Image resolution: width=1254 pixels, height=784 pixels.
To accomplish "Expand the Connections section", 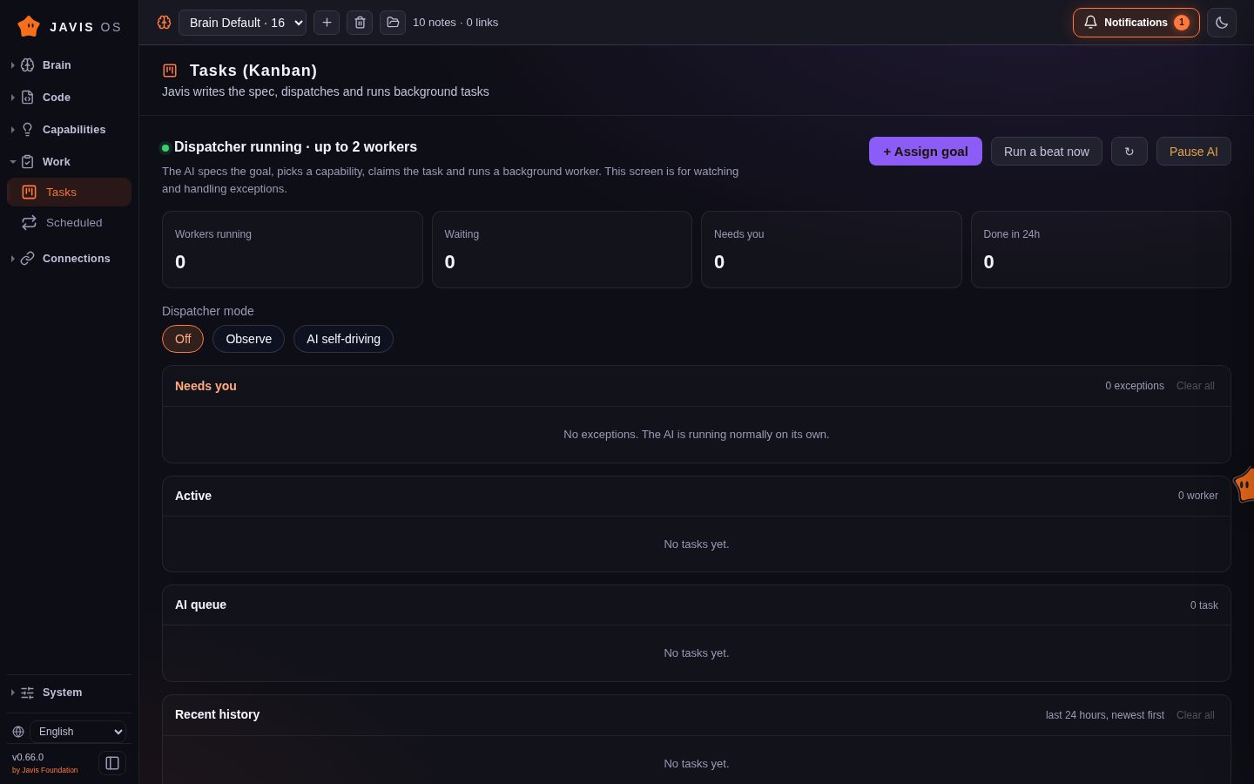I will pos(70,259).
